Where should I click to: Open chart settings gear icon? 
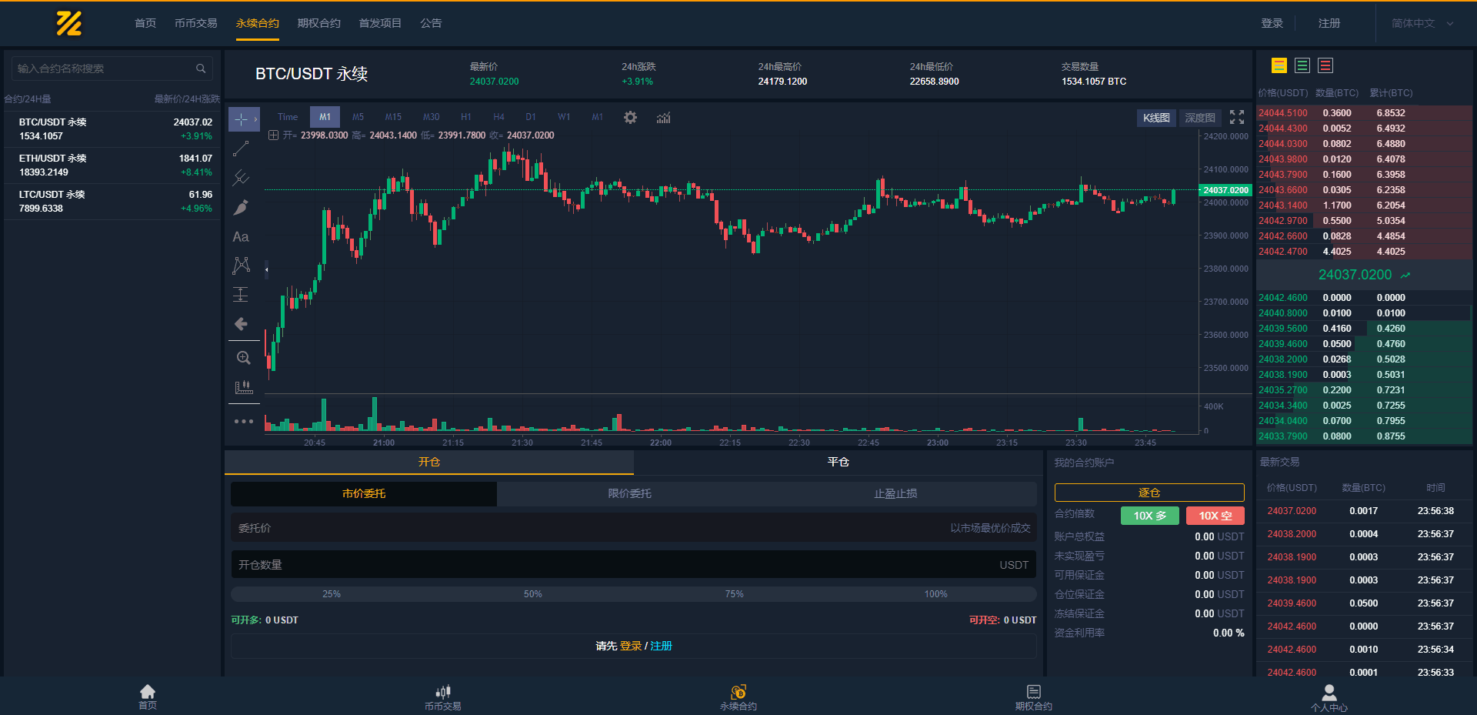point(630,118)
